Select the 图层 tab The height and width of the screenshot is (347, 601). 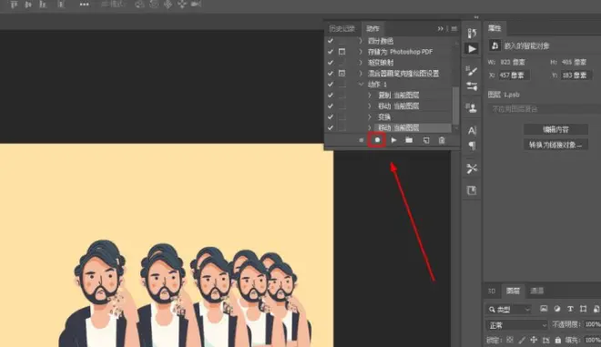pyautogui.click(x=513, y=291)
